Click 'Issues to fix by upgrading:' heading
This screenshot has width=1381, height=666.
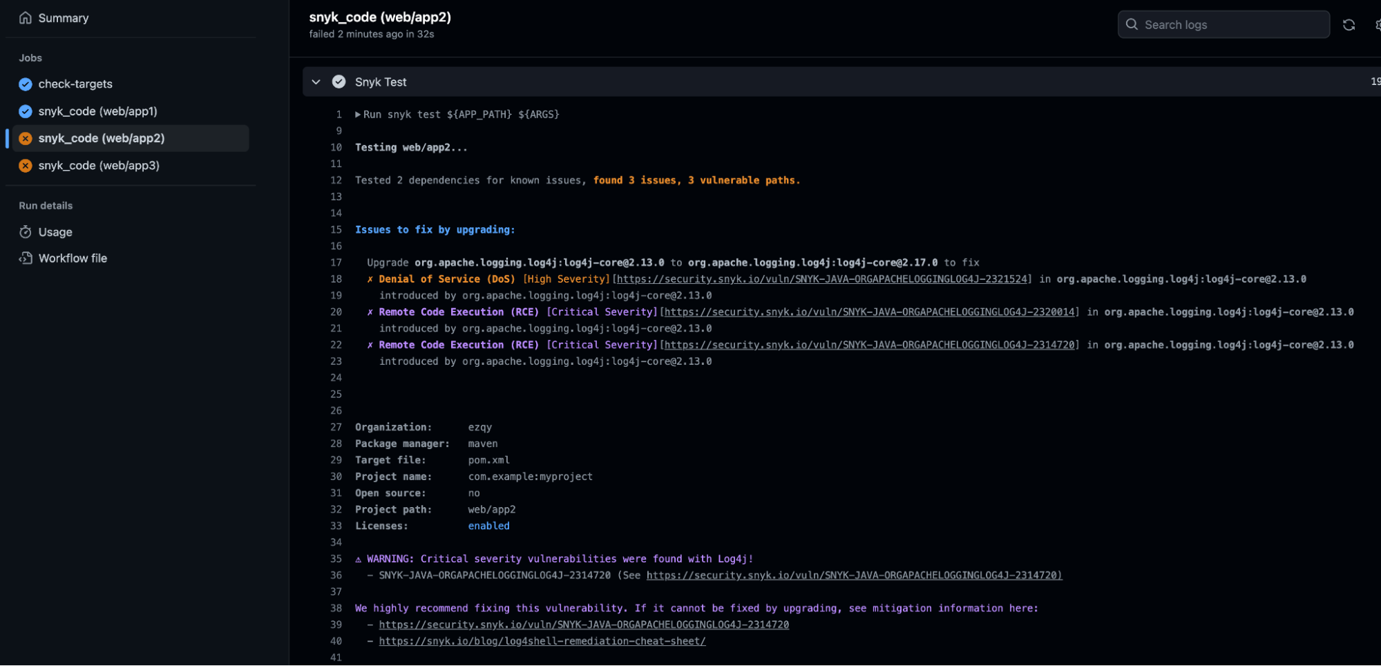(x=435, y=230)
